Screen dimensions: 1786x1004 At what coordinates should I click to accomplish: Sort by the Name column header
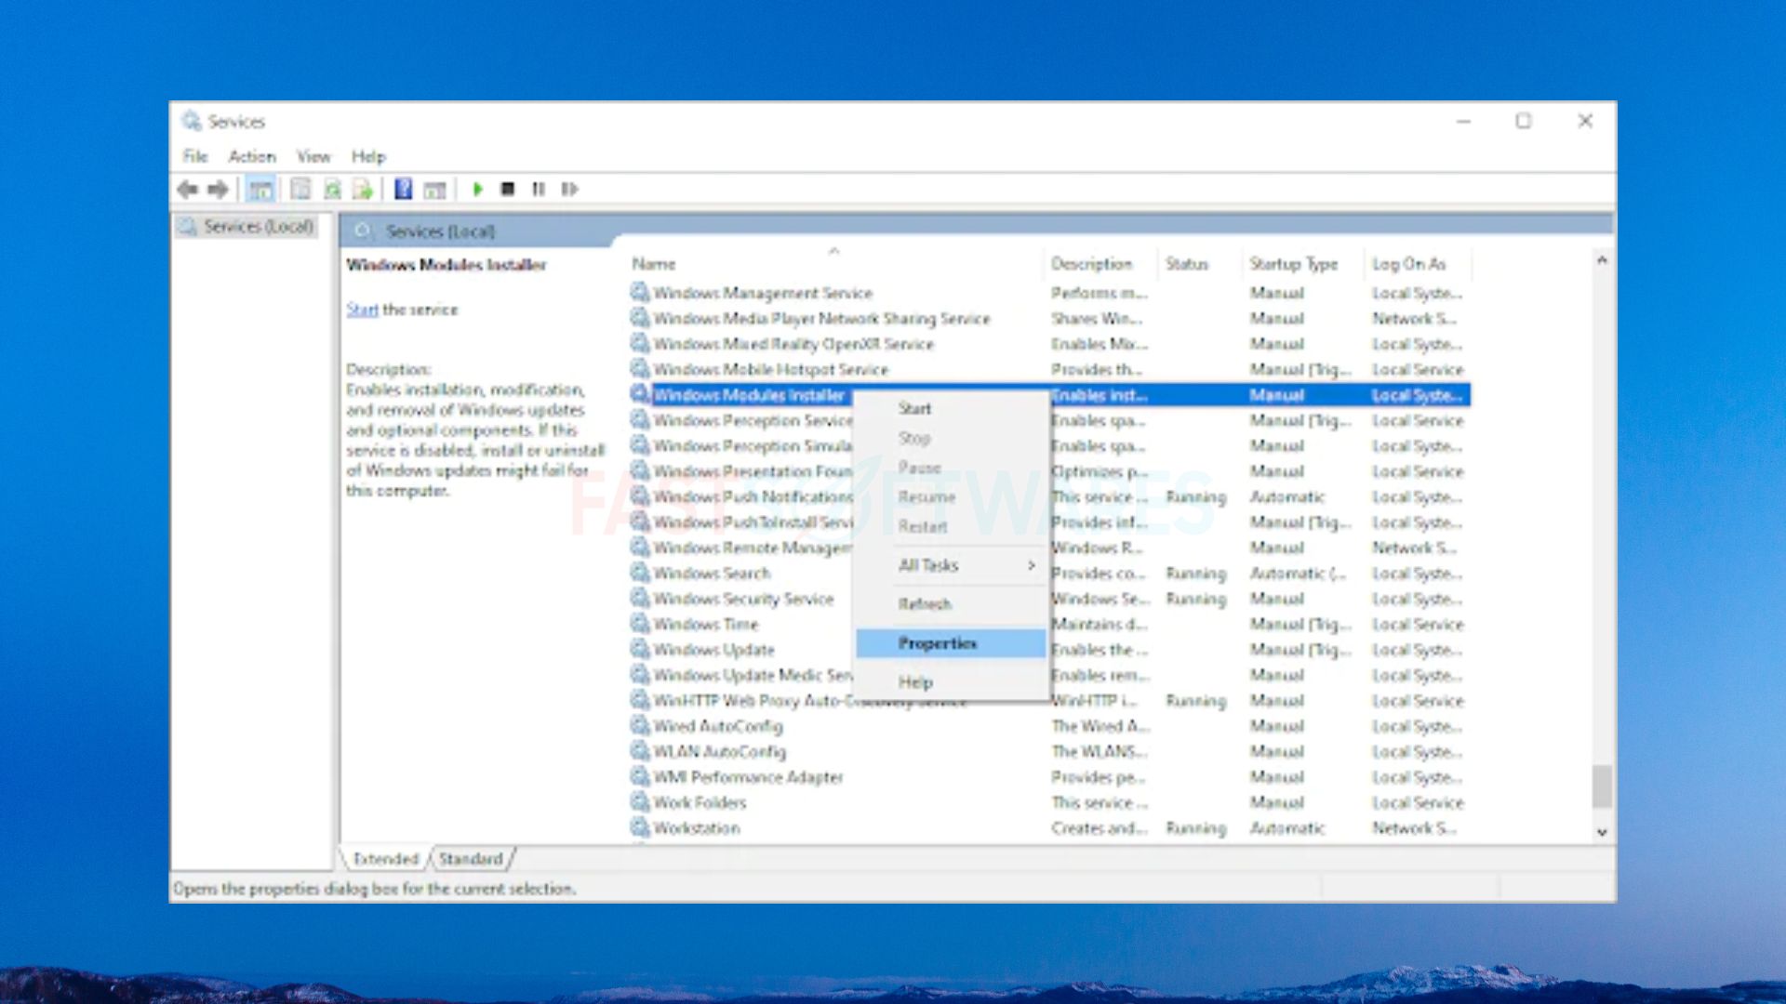834,264
